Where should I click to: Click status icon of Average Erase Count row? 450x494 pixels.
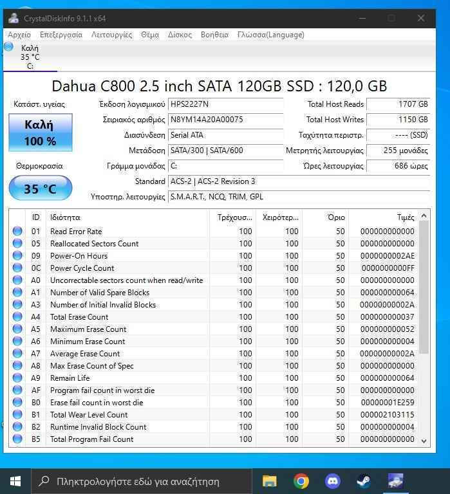coord(17,353)
